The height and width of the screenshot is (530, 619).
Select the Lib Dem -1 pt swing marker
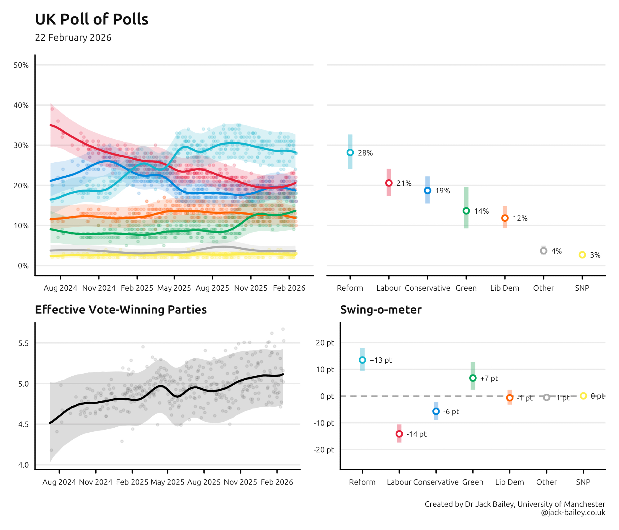pyautogui.click(x=510, y=398)
